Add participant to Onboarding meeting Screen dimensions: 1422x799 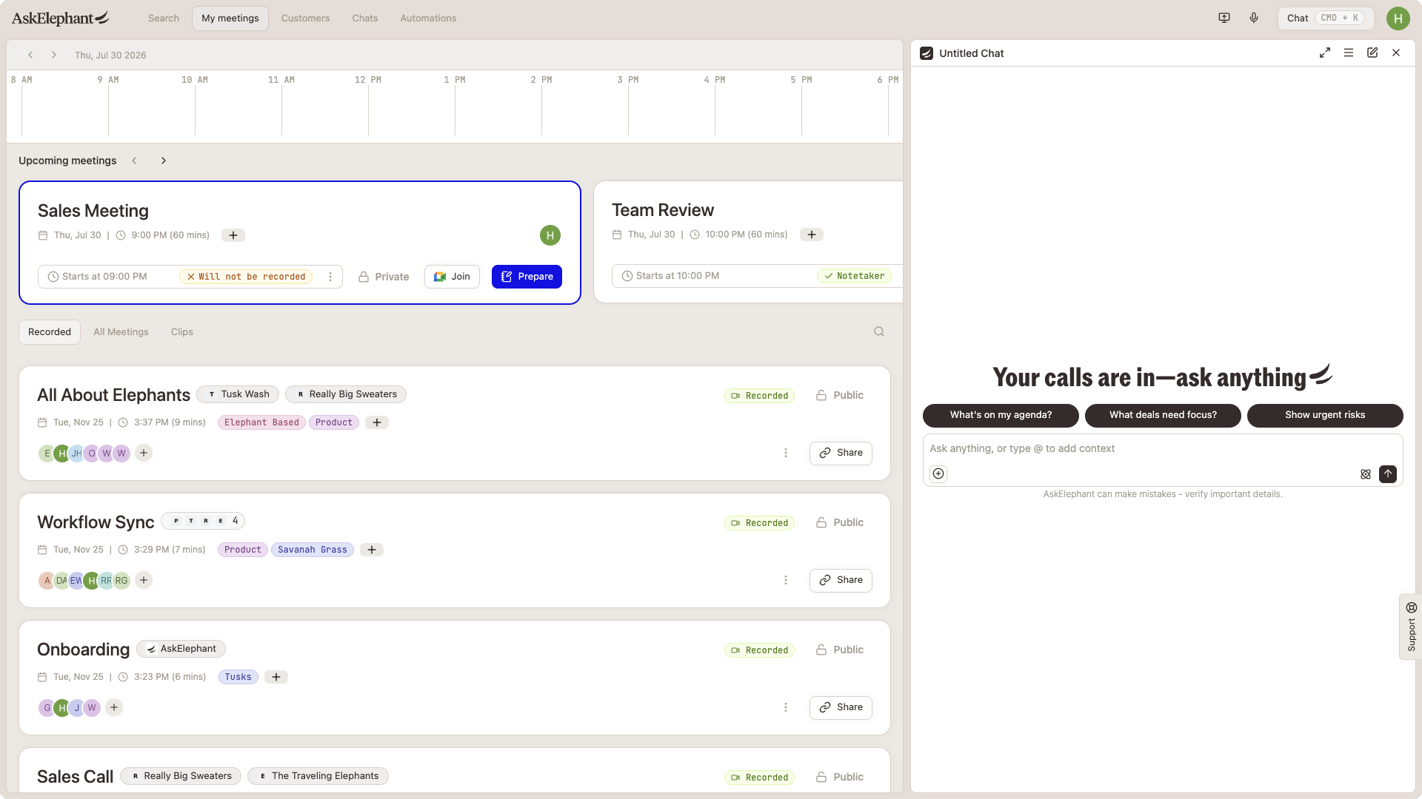coord(114,707)
